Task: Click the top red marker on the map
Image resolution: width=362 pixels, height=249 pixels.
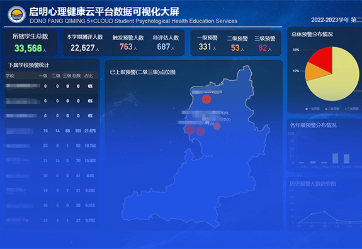Action: [x=206, y=99]
